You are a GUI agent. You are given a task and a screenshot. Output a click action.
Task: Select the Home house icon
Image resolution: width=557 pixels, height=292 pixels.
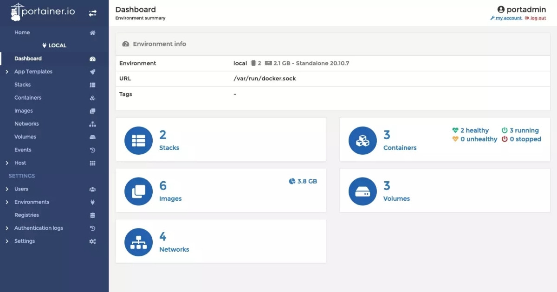[x=92, y=32]
